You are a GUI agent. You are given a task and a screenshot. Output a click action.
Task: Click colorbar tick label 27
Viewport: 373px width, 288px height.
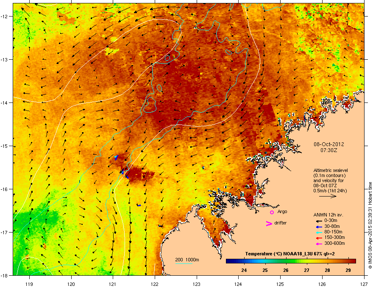(x=306, y=270)
